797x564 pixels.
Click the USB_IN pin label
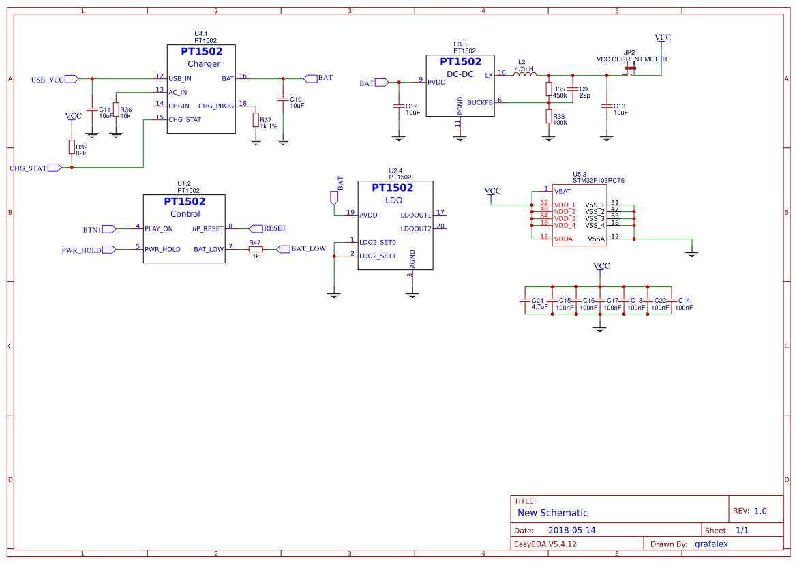pyautogui.click(x=180, y=79)
